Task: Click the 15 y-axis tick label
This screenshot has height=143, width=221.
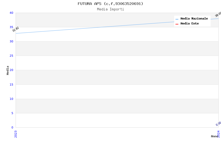Action: 11,84
